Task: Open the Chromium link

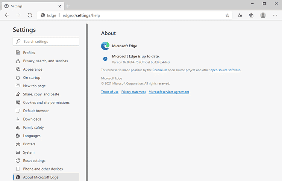Action: pos(160,70)
